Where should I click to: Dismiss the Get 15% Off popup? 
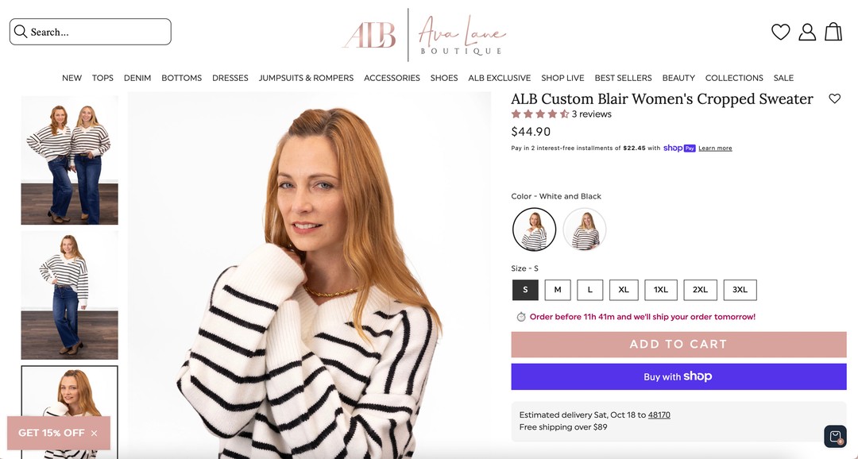(94, 434)
